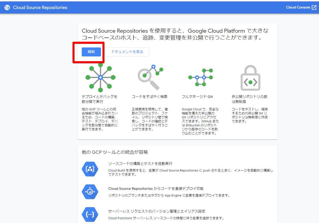
Task: Click the Cloud Functions hexagon icon
Action: [x=90, y=214]
